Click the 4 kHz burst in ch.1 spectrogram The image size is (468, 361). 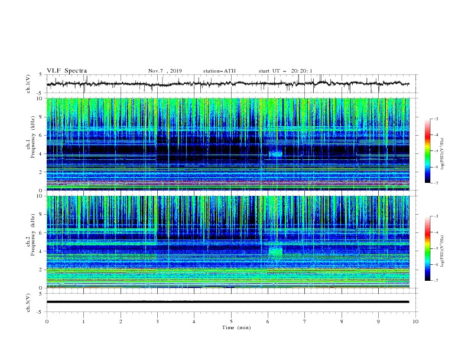(275, 154)
